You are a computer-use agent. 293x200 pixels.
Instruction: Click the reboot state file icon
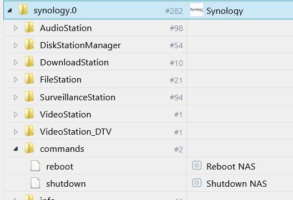tap(35, 166)
